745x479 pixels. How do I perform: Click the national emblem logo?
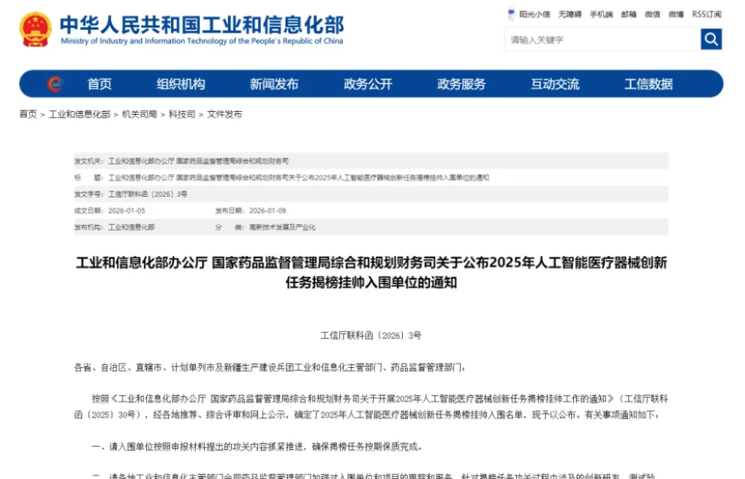(36, 30)
